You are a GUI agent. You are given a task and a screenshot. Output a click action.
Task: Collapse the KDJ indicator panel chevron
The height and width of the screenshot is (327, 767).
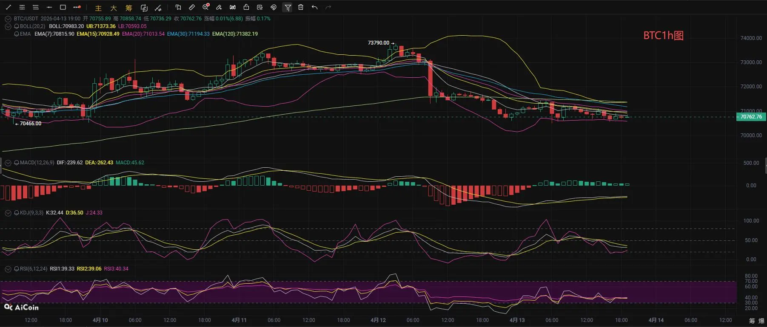point(8,213)
